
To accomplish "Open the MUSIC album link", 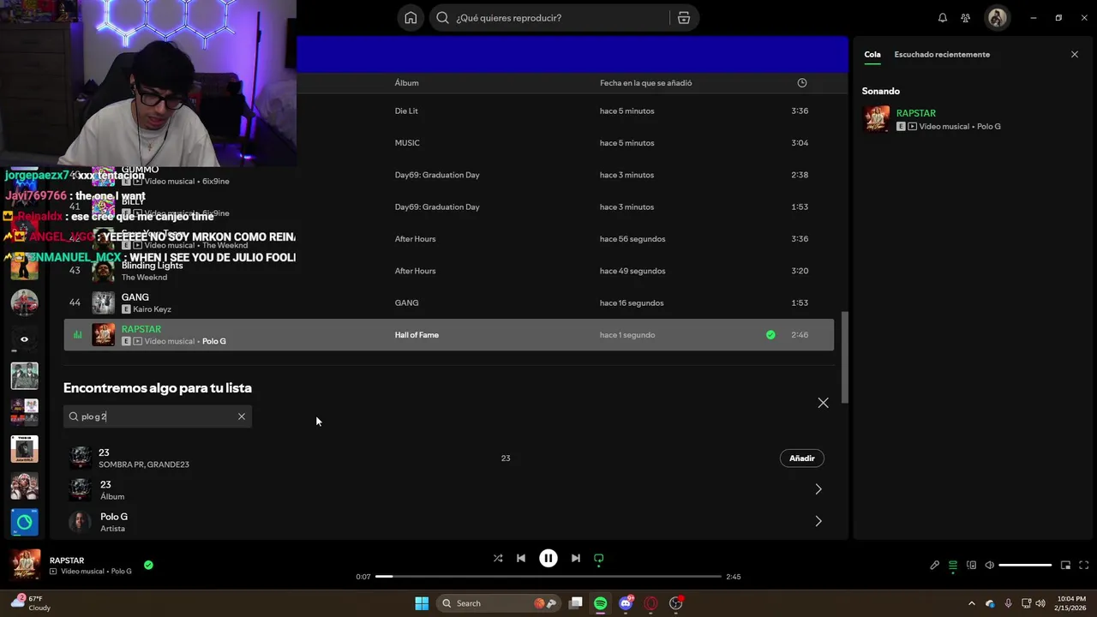I will [407, 143].
